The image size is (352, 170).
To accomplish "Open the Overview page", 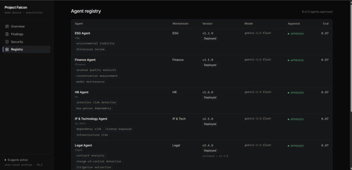I will click(27, 27).
